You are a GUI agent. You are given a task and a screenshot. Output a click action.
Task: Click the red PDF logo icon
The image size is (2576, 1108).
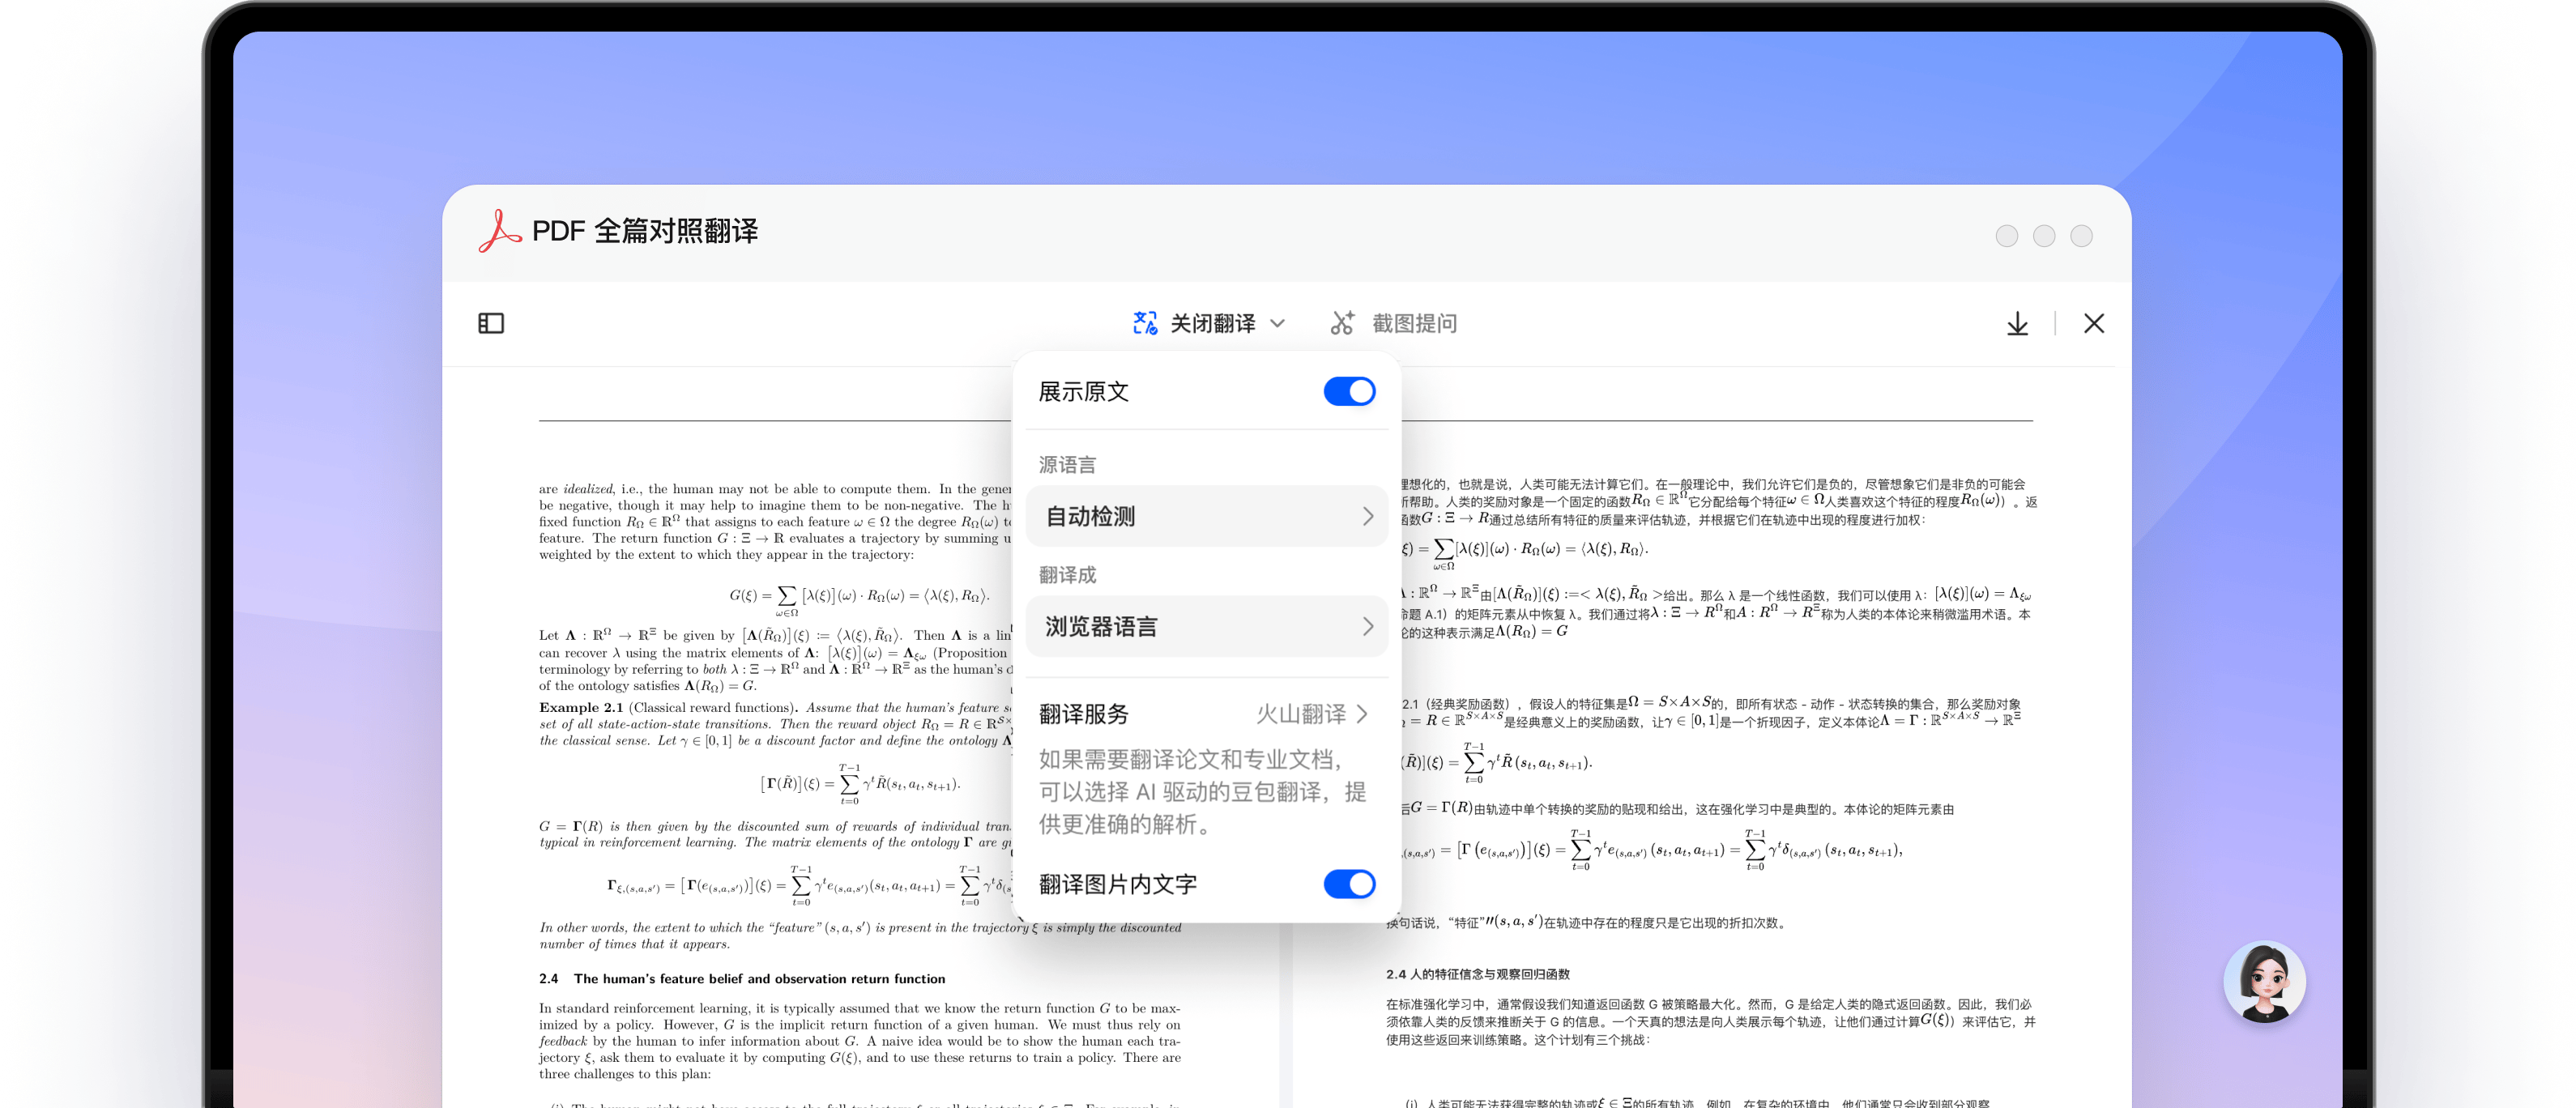(x=499, y=231)
